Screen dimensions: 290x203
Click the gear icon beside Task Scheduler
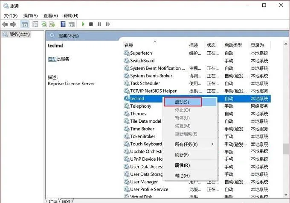tap(127, 83)
